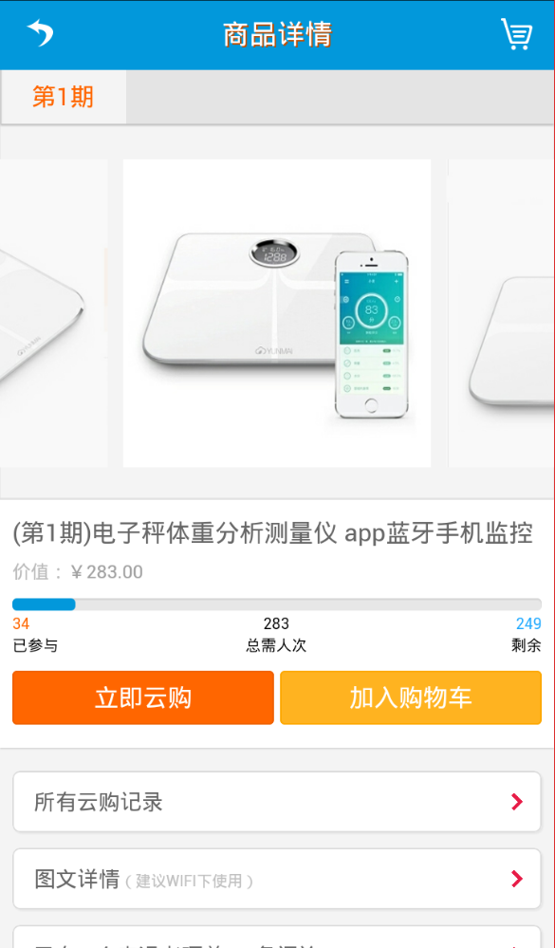555x948 pixels.
Task: Tap the 商品详情 page title
Action: pos(277,34)
